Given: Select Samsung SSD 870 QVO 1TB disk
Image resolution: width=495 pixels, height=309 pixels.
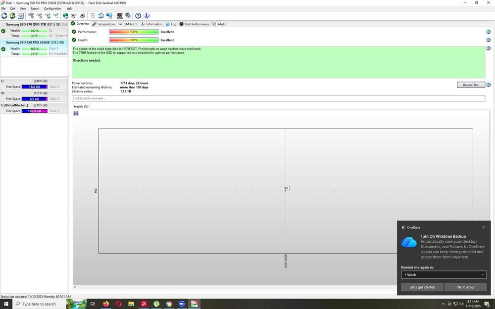Looking at the screenshot, I should [x=34, y=30].
